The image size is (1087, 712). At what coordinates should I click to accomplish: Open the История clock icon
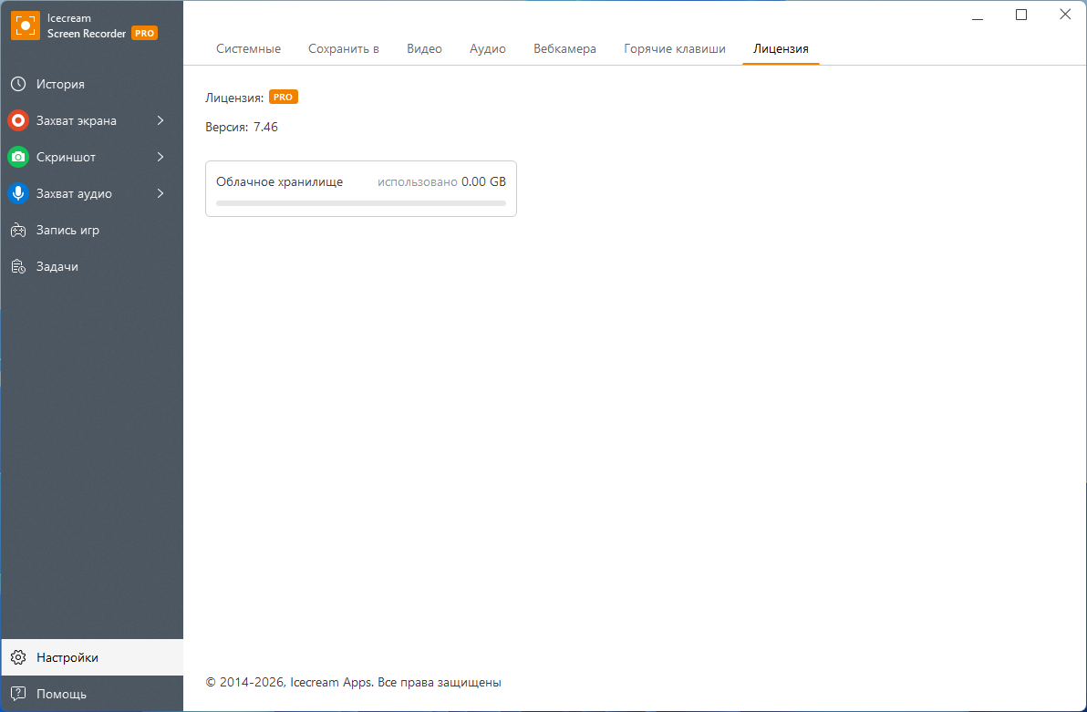click(18, 84)
